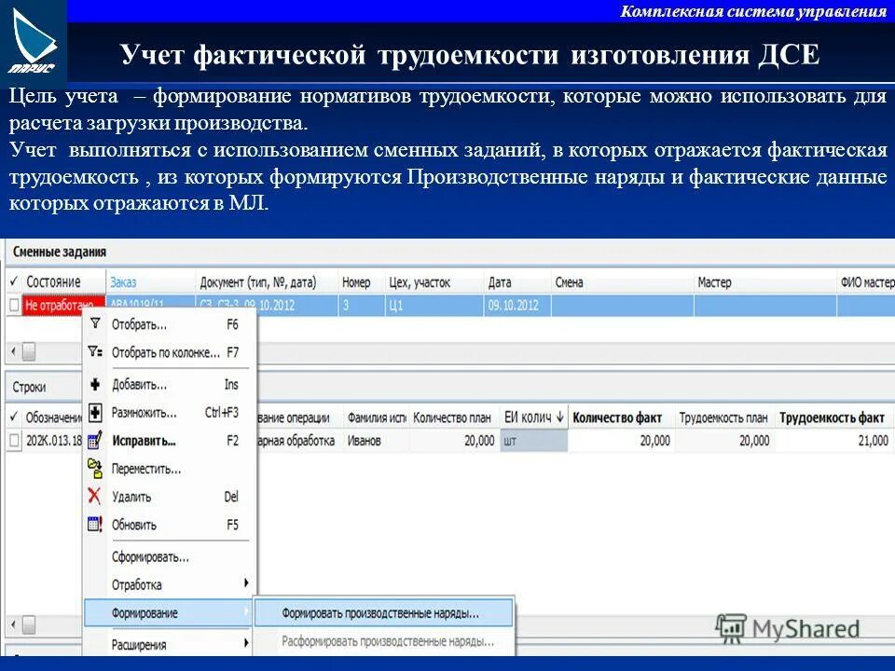This screenshot has width=895, height=671.
Task: Open the Расширения submenu
Action: tap(171, 645)
